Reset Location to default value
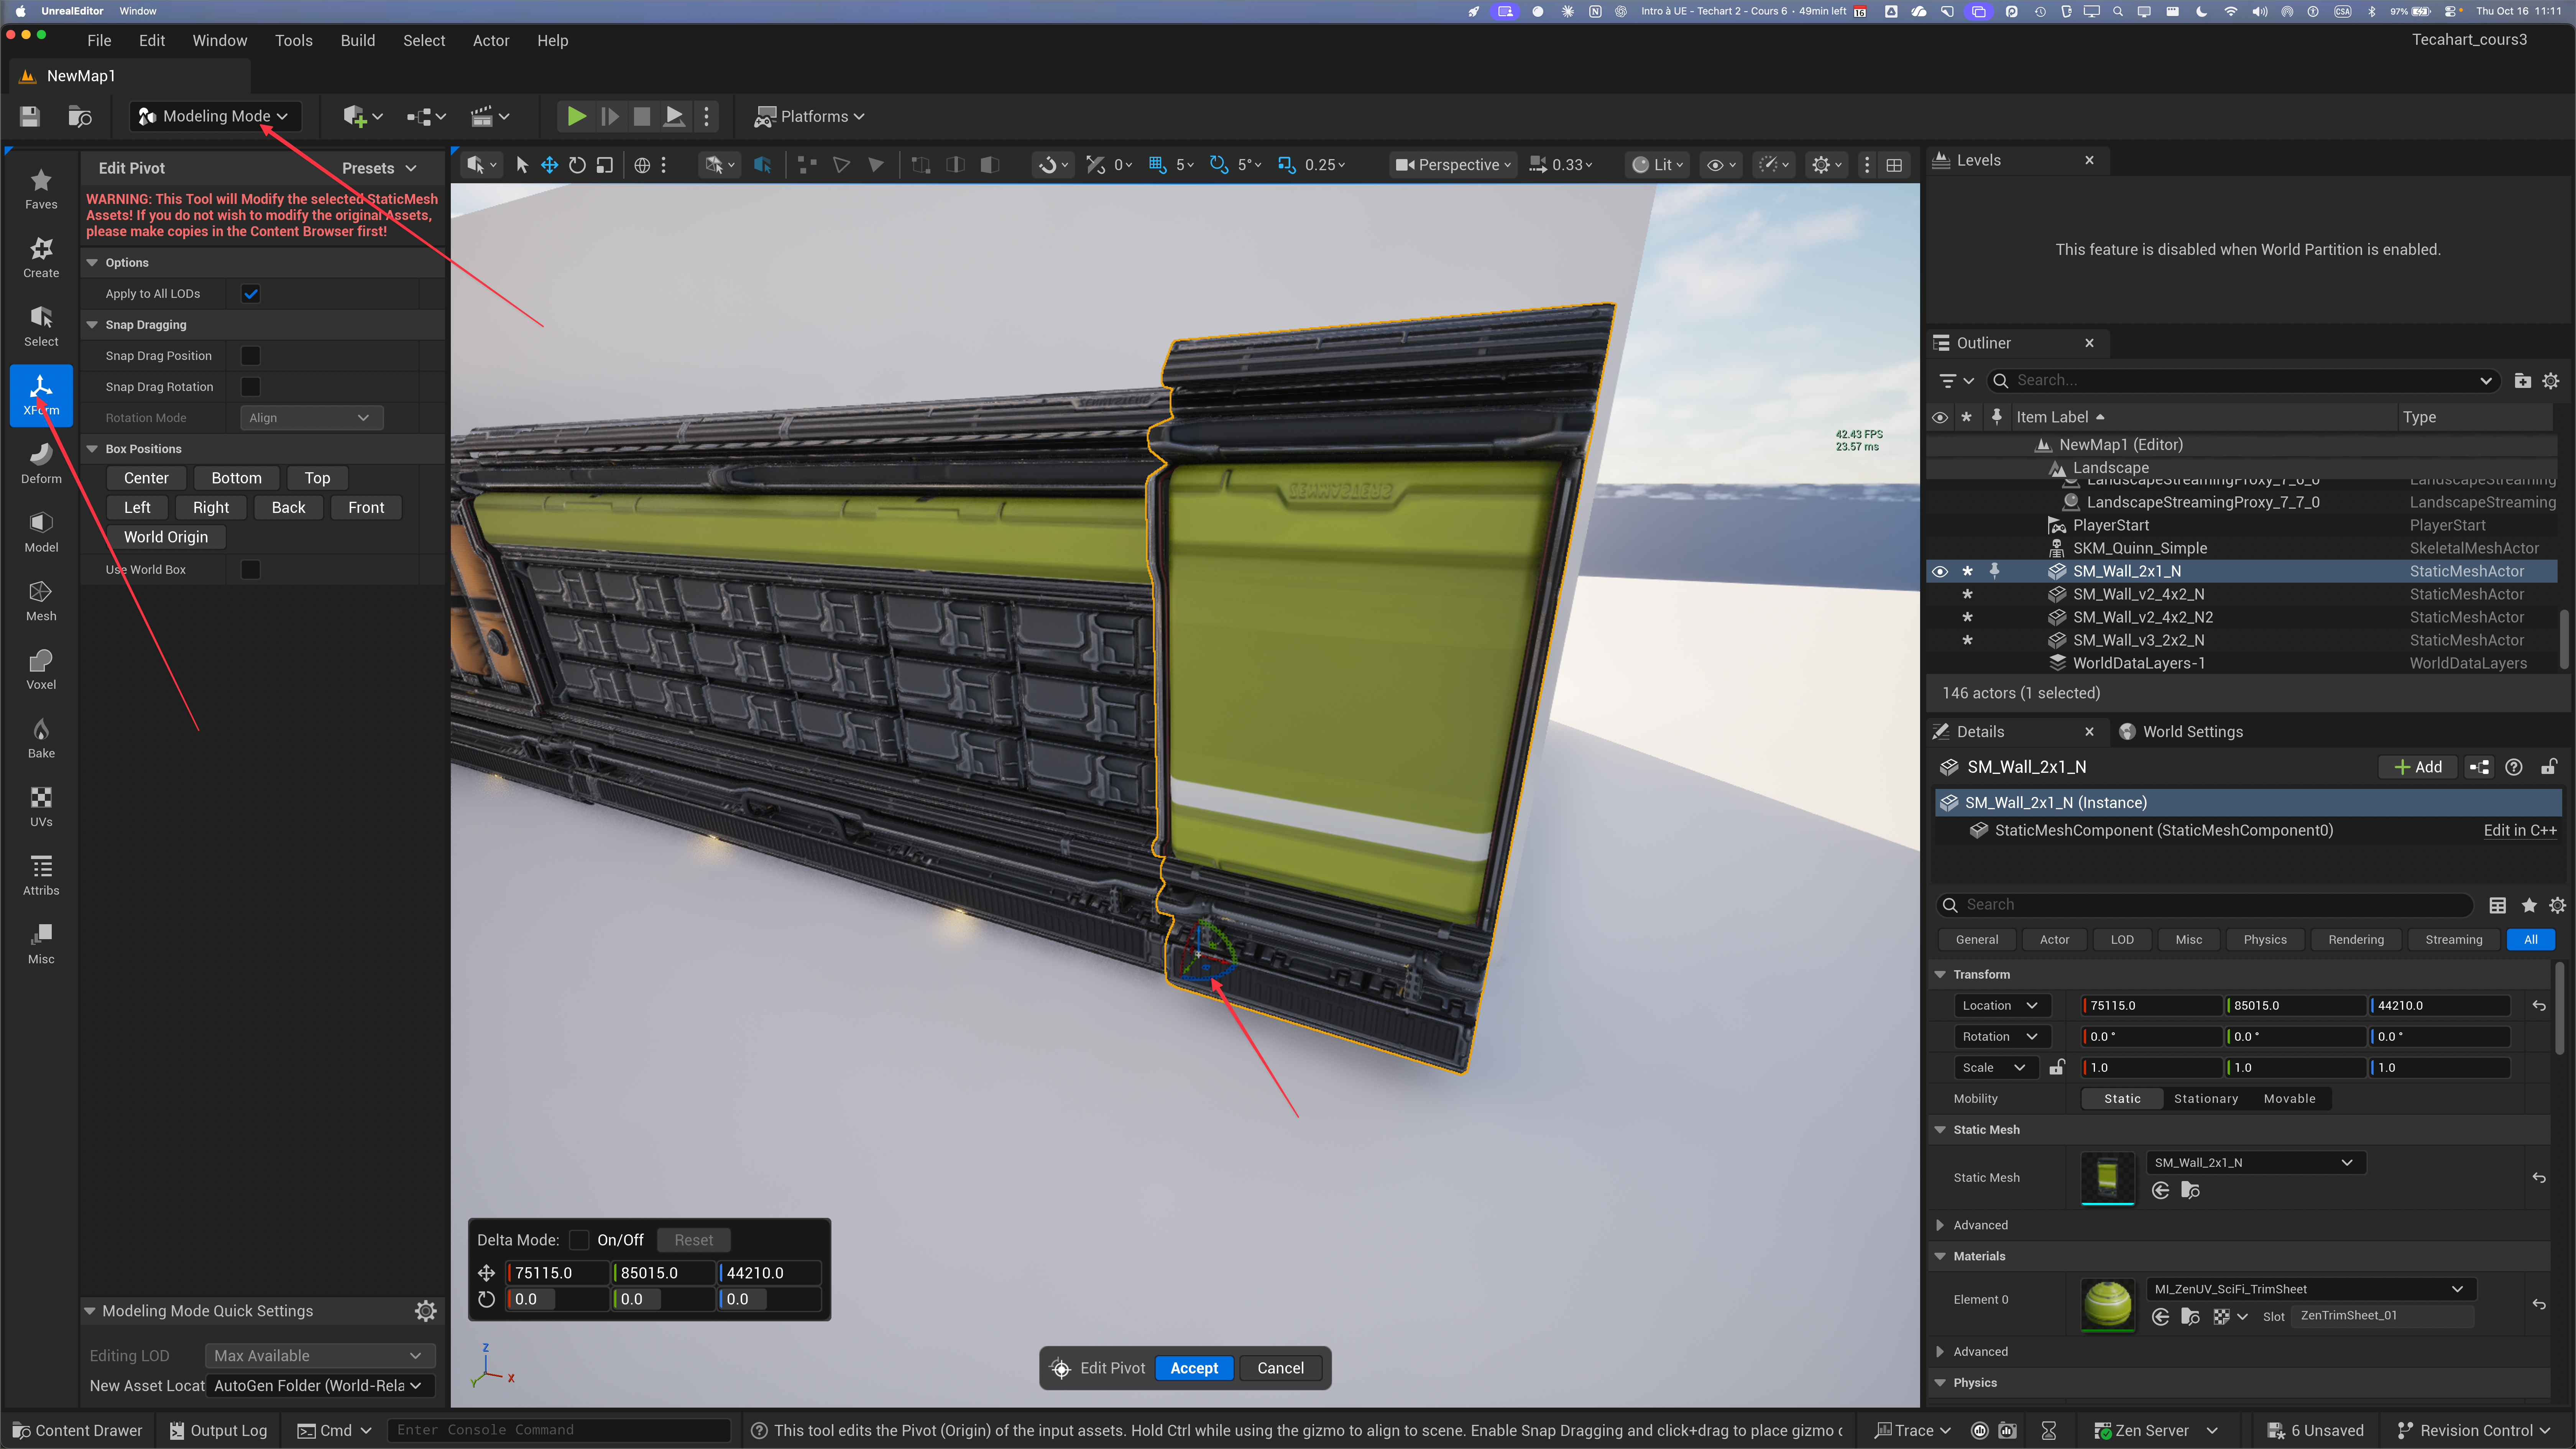 click(2539, 1006)
